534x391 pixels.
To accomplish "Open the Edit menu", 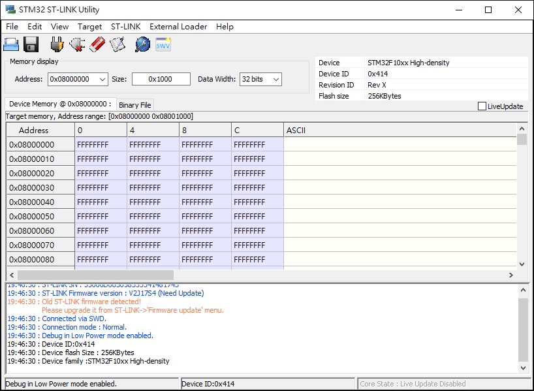I will click(x=35, y=27).
